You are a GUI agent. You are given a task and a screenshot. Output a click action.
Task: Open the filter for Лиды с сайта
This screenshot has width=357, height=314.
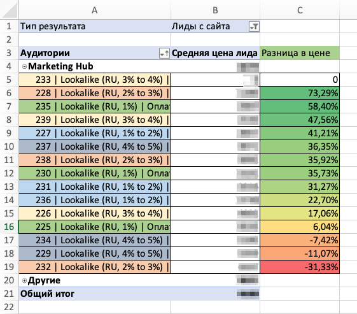click(254, 27)
